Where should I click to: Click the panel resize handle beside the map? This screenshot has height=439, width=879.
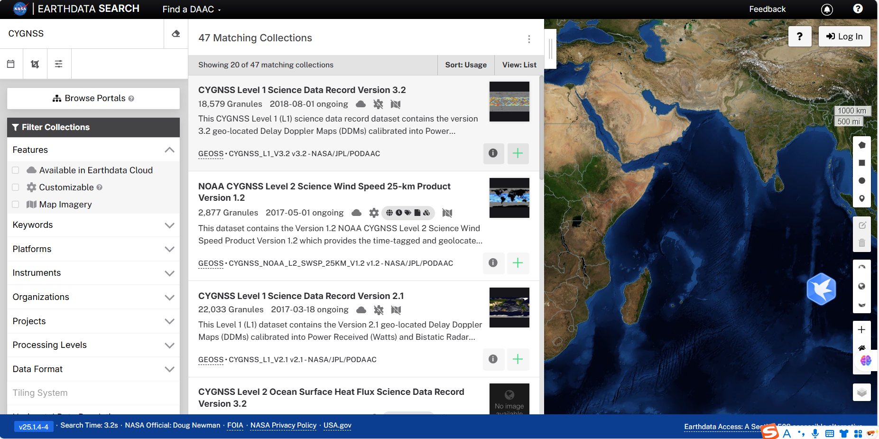(x=550, y=48)
